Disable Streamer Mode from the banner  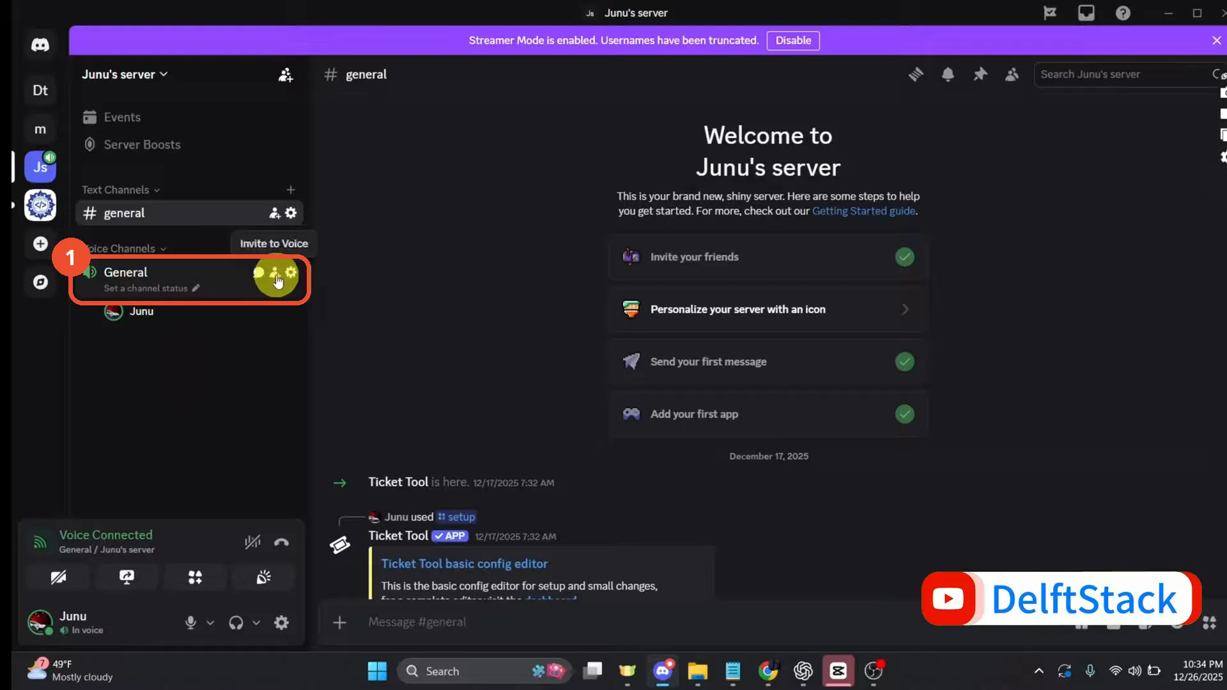[793, 40]
